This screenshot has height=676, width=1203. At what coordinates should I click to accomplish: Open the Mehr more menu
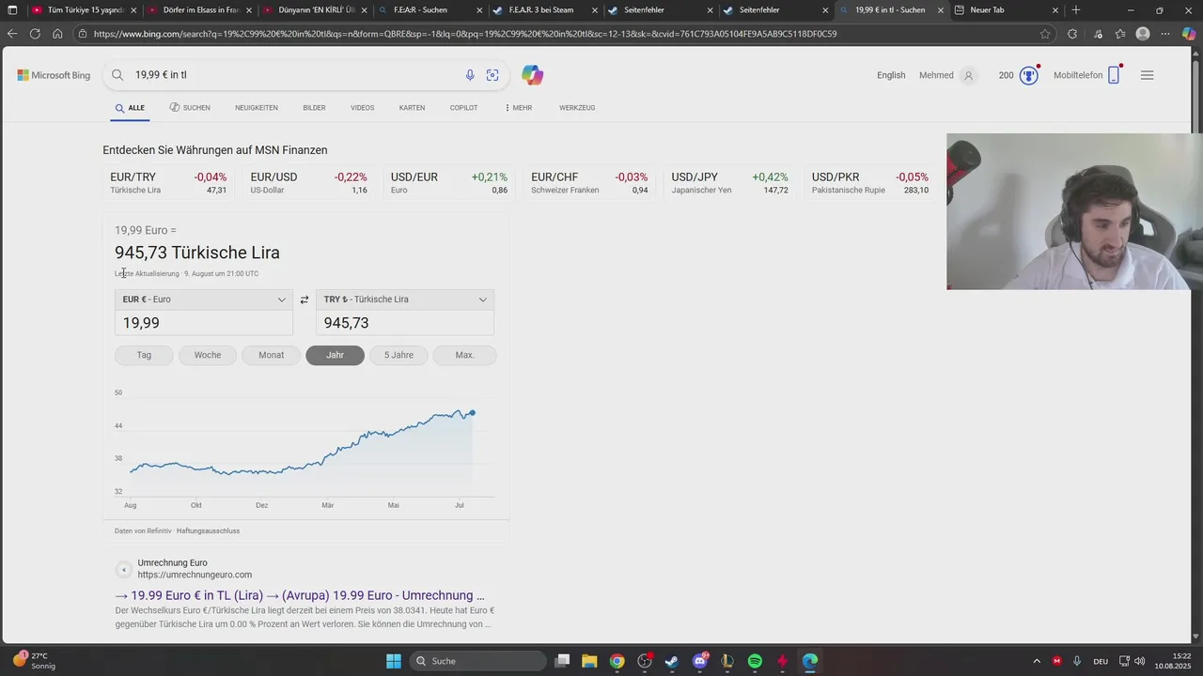click(518, 108)
